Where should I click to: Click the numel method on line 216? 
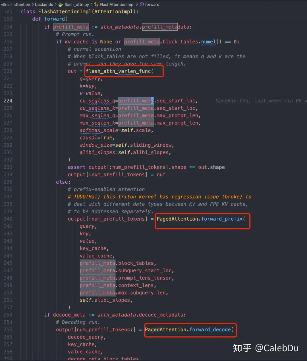[208, 42]
